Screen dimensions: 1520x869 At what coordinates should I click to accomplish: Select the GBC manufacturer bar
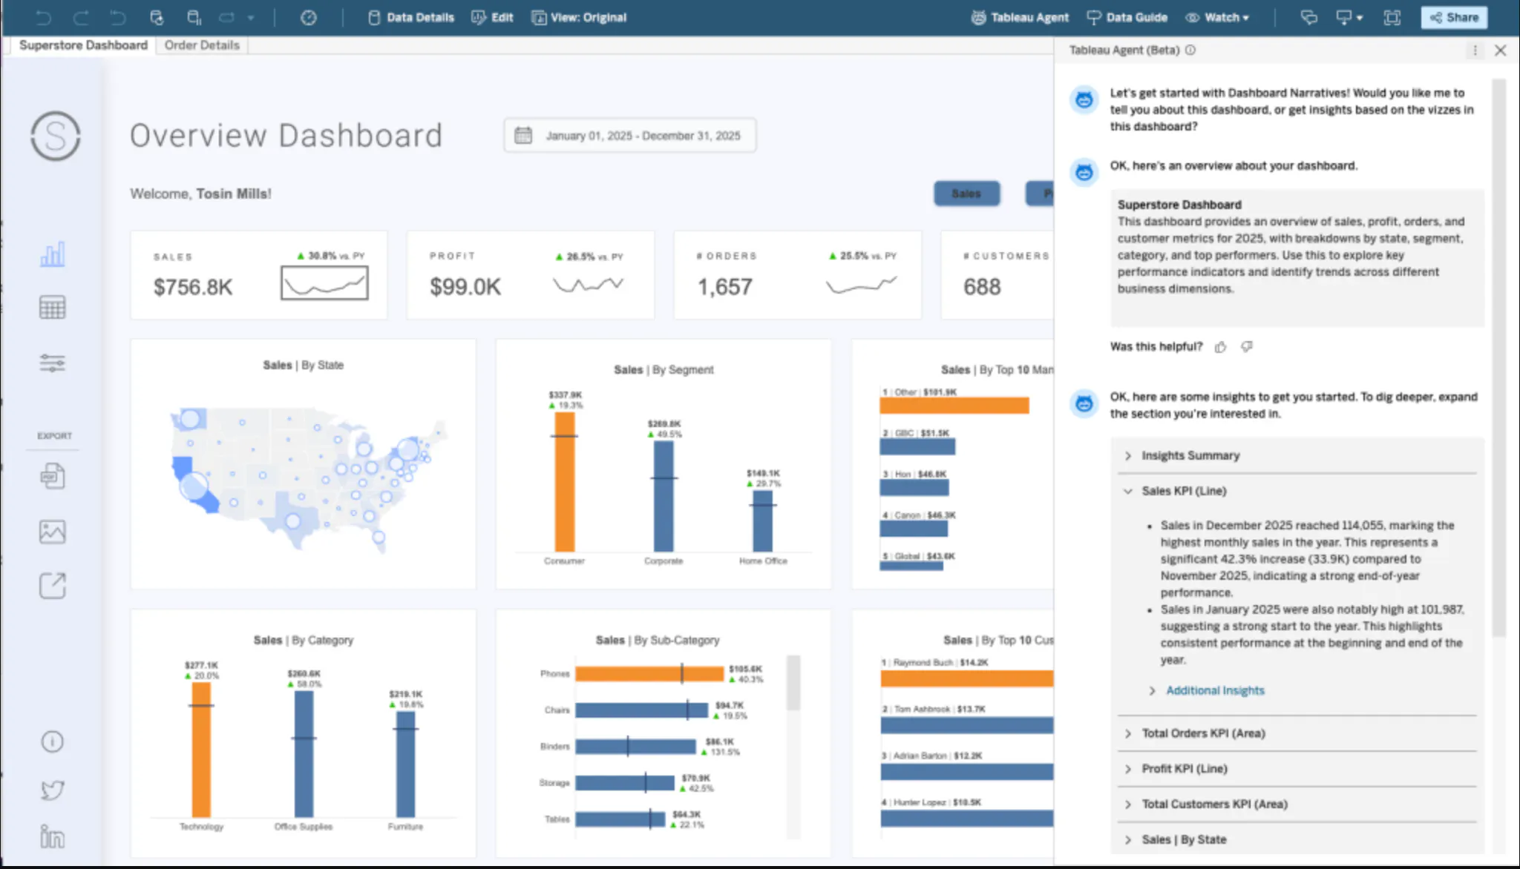coord(917,446)
